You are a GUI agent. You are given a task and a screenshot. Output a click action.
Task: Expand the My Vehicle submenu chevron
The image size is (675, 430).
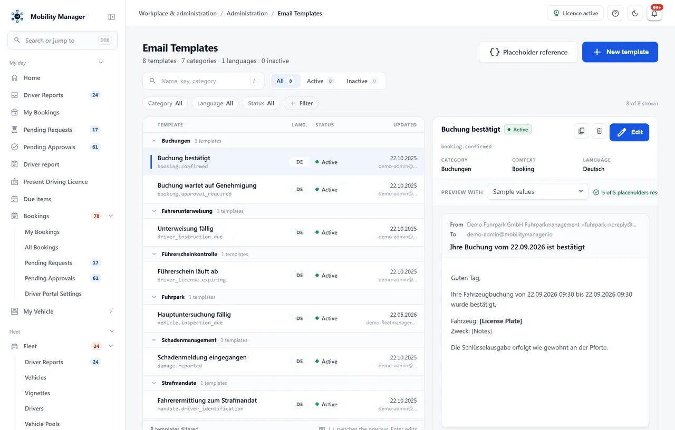[111, 311]
